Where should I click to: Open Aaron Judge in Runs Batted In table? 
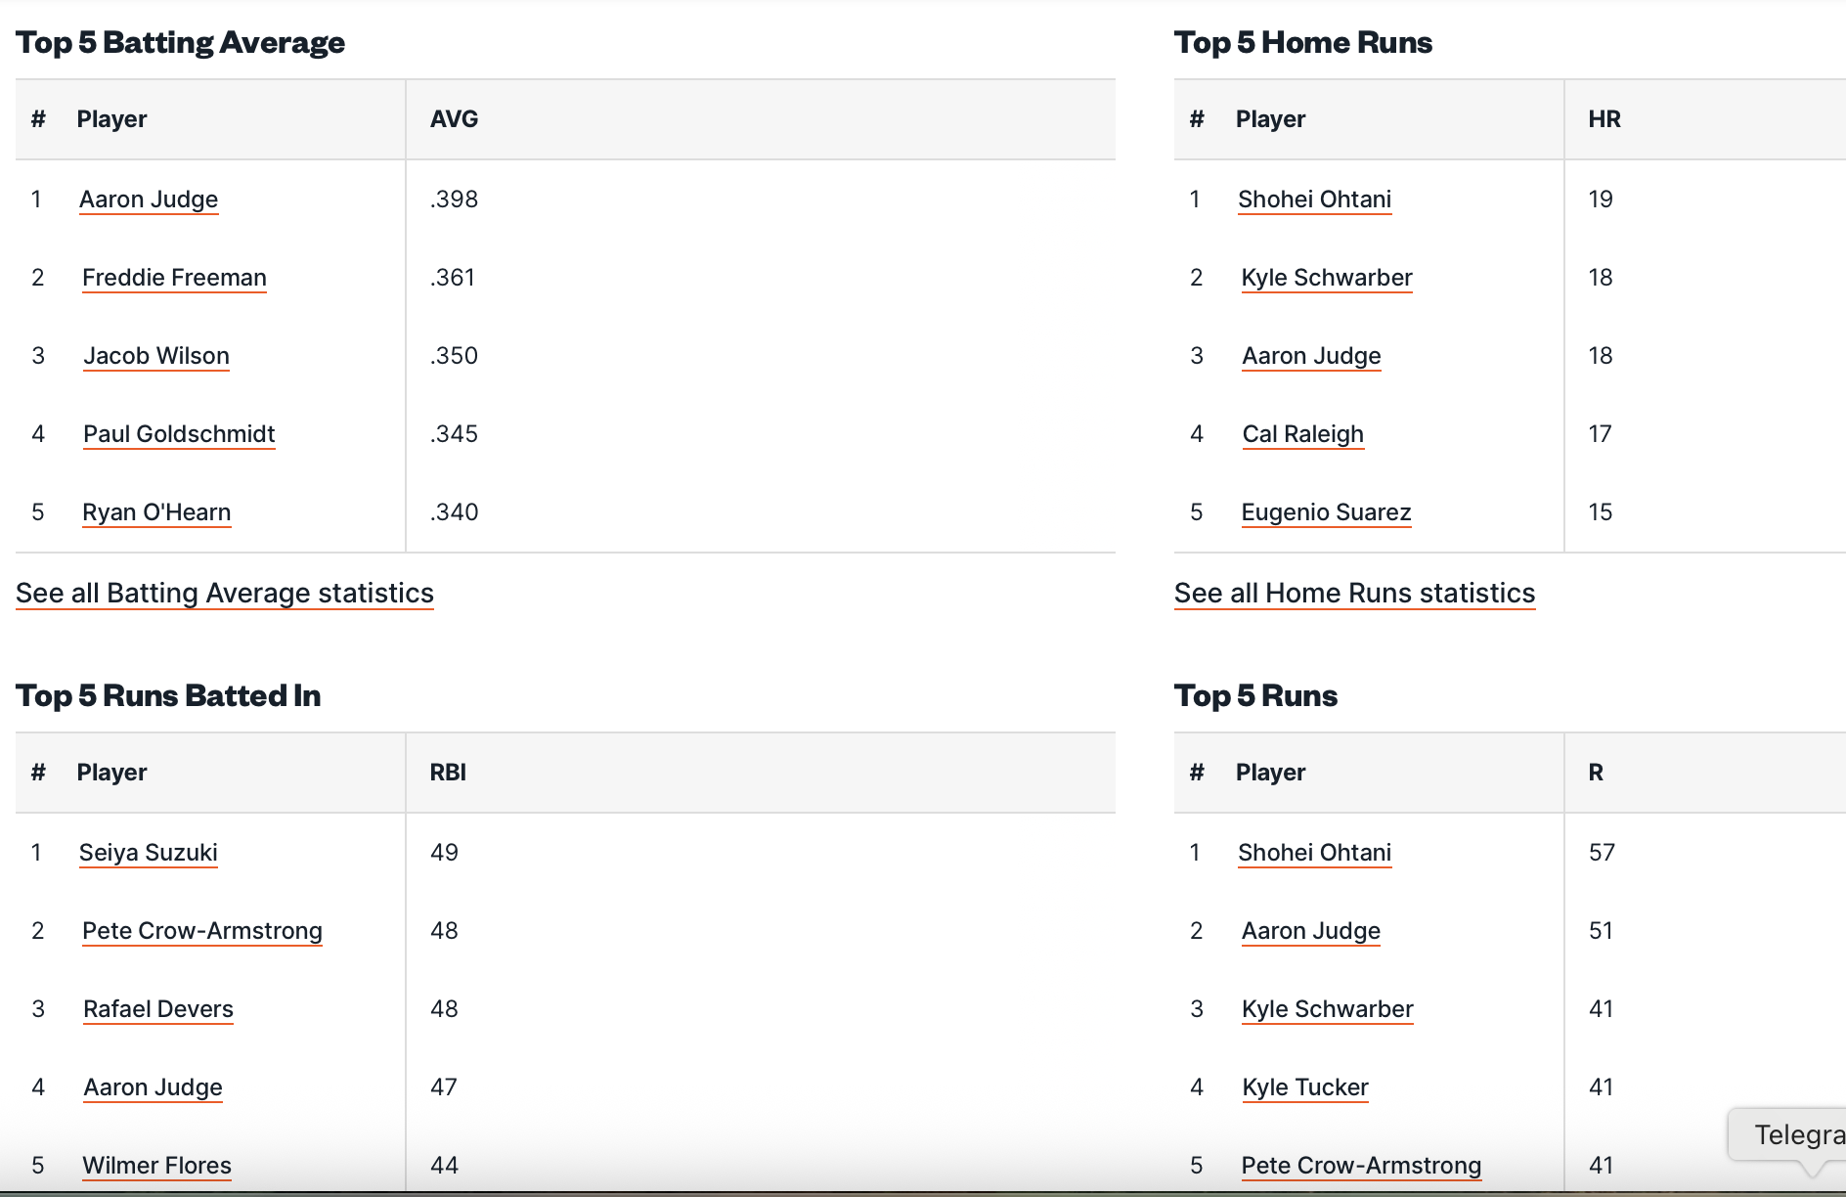pos(153,1087)
